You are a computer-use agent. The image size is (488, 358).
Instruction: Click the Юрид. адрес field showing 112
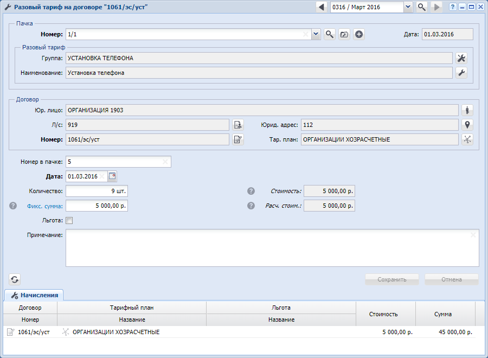click(x=380, y=125)
